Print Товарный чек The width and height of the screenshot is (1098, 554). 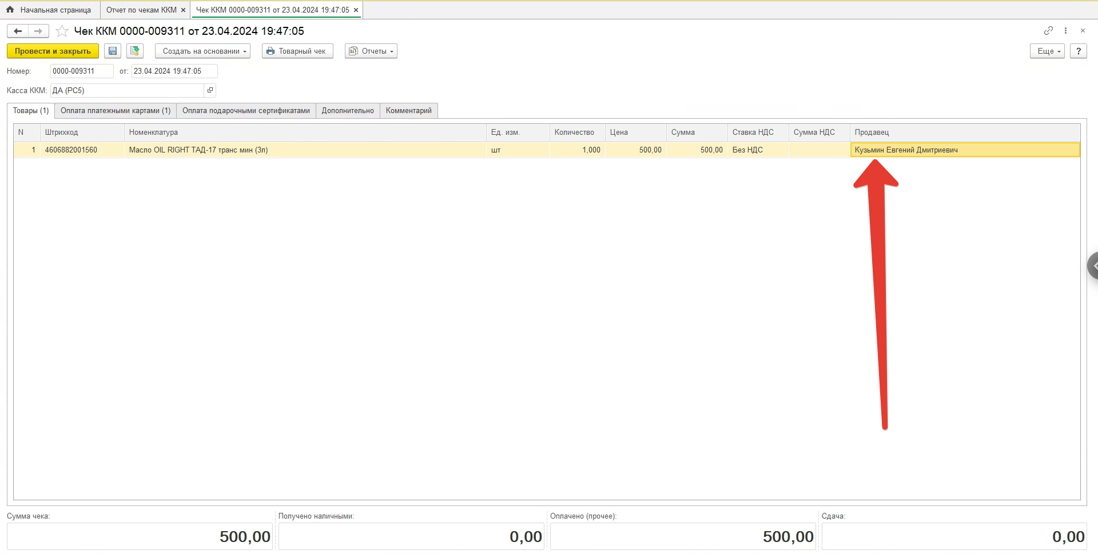tap(297, 51)
